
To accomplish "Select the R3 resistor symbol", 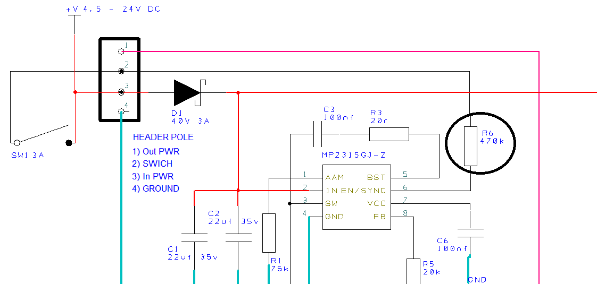I will 389,134.
